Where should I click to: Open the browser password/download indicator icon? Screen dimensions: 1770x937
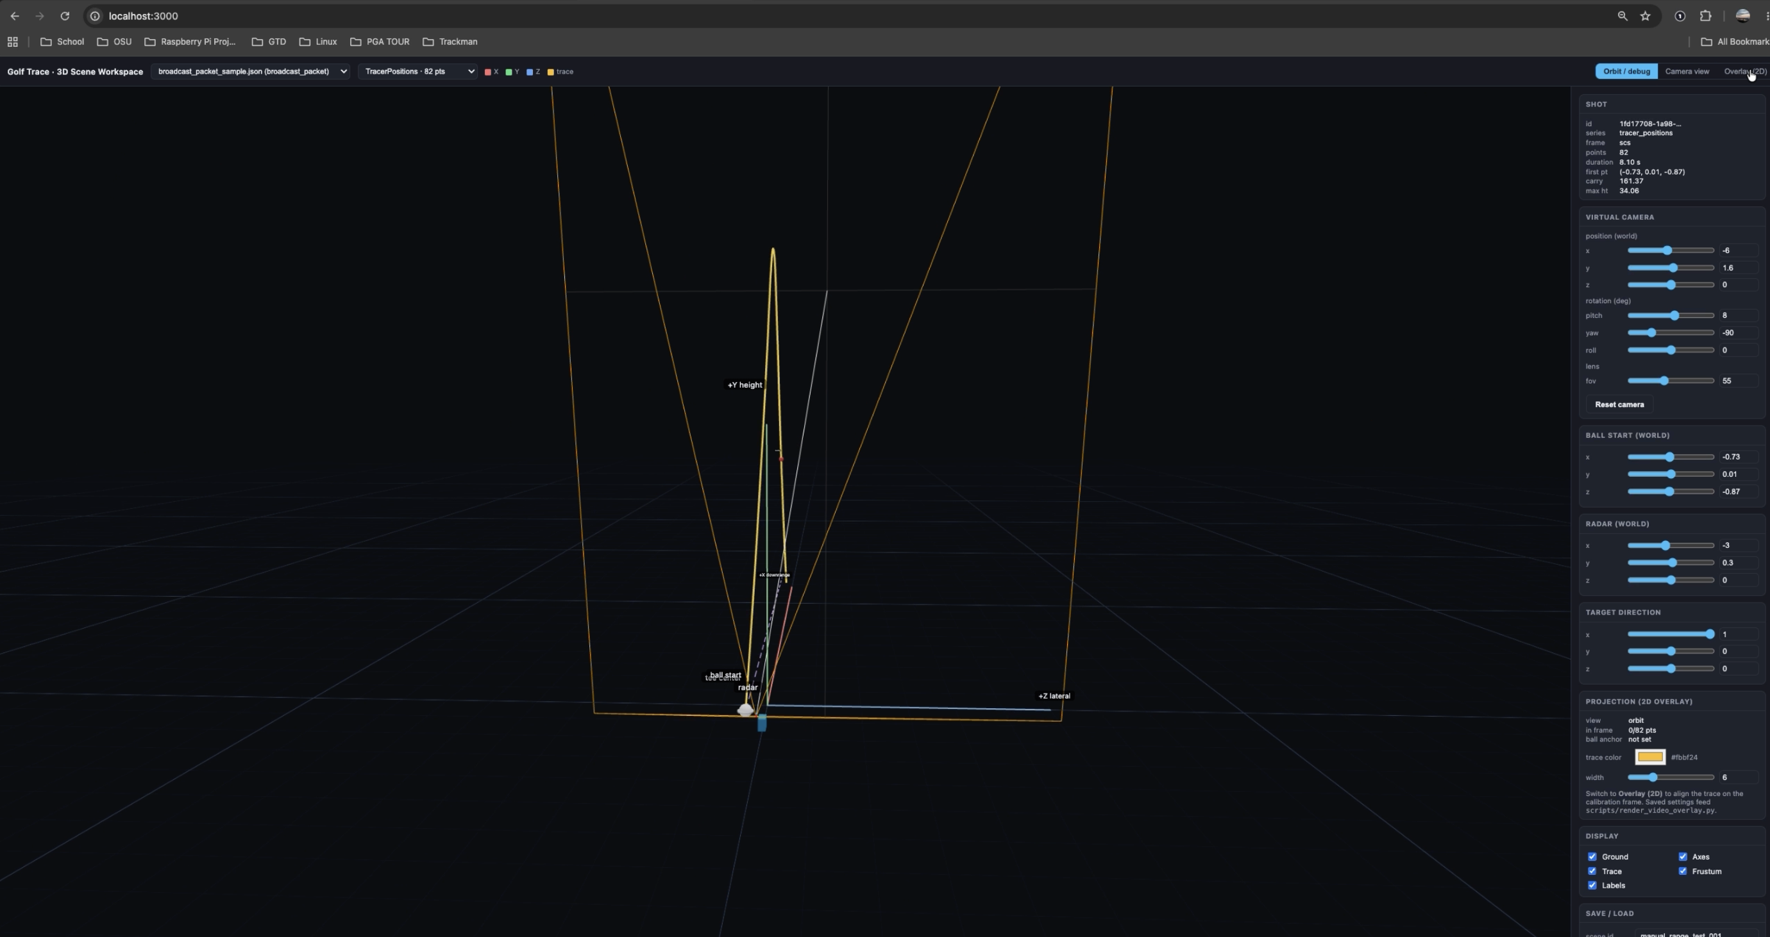(x=1680, y=16)
